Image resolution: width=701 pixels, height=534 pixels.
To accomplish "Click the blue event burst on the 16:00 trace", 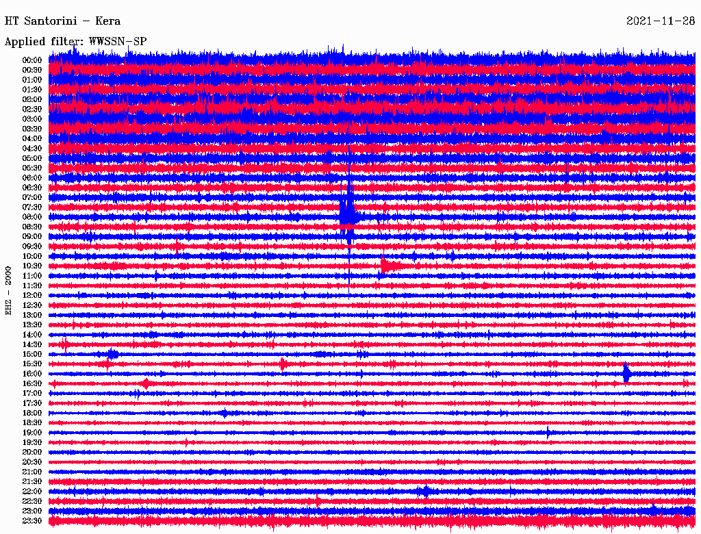I will point(627,373).
